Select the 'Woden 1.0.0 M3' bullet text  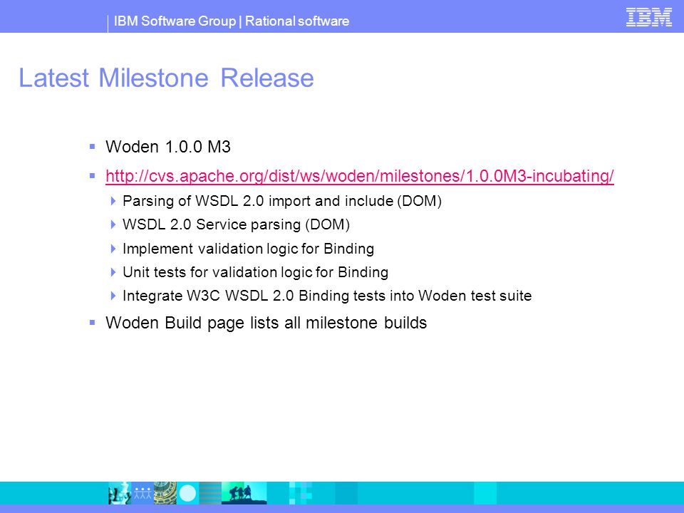coord(168,147)
